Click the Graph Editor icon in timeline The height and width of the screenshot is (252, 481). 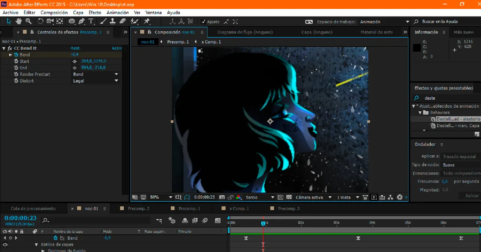(x=218, y=220)
